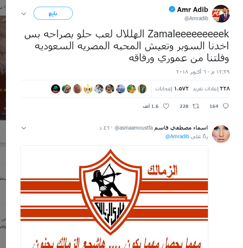Image resolution: width=243 pixels, height=248 pixels.
Task: Click the reply speech bubble icon
Action: (225, 106)
